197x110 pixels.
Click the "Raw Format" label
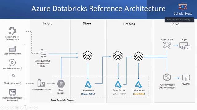[61, 91]
